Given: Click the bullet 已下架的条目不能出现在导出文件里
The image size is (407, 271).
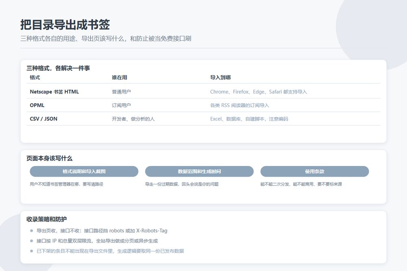Looking at the screenshot, I should pyautogui.click(x=110, y=251).
